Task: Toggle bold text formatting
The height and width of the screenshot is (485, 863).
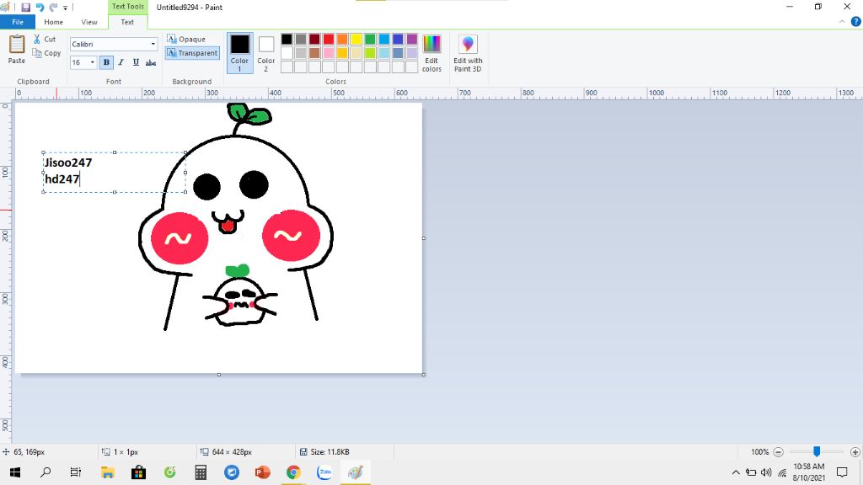Action: point(106,62)
